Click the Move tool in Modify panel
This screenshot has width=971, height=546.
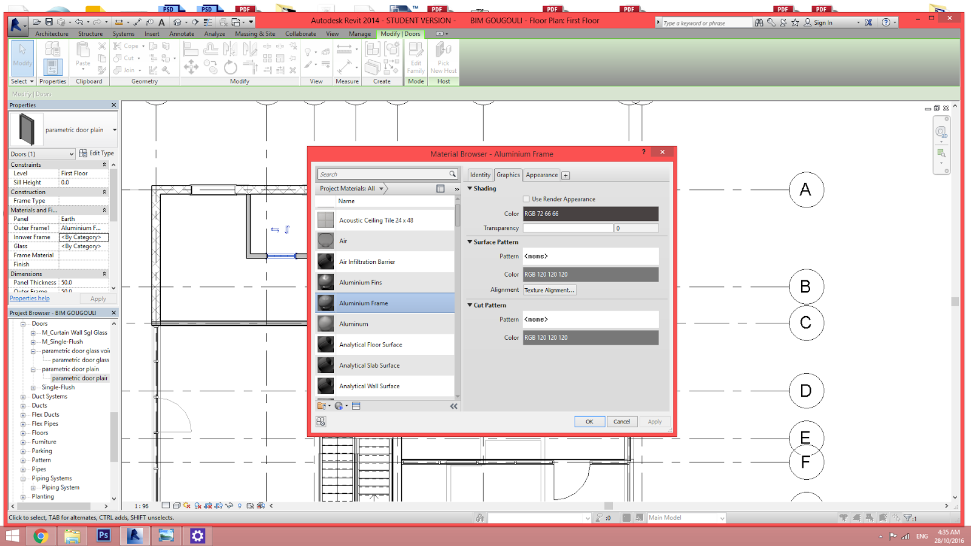tap(191, 67)
